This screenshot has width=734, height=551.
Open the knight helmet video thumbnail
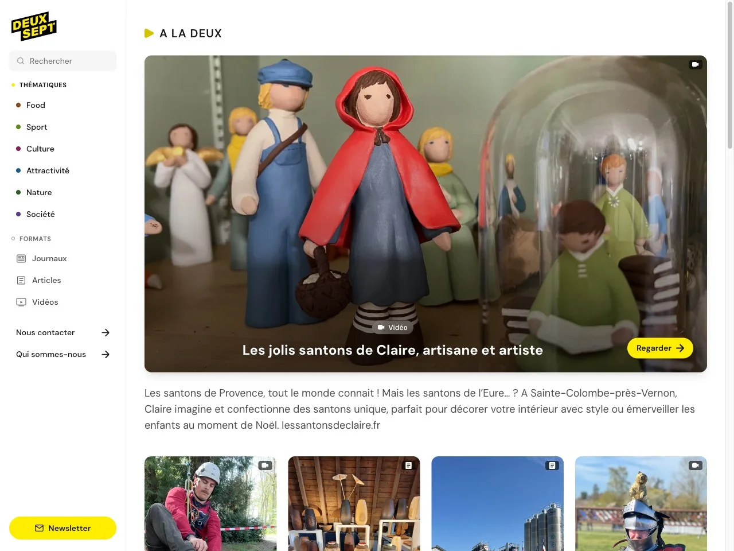tap(641, 504)
